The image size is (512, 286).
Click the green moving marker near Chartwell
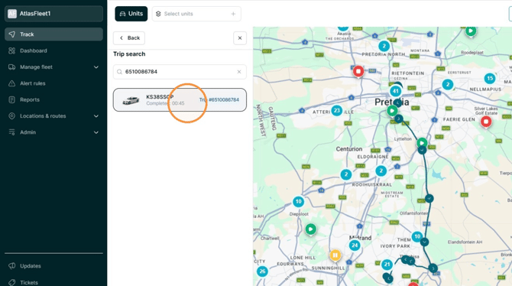pos(310,229)
